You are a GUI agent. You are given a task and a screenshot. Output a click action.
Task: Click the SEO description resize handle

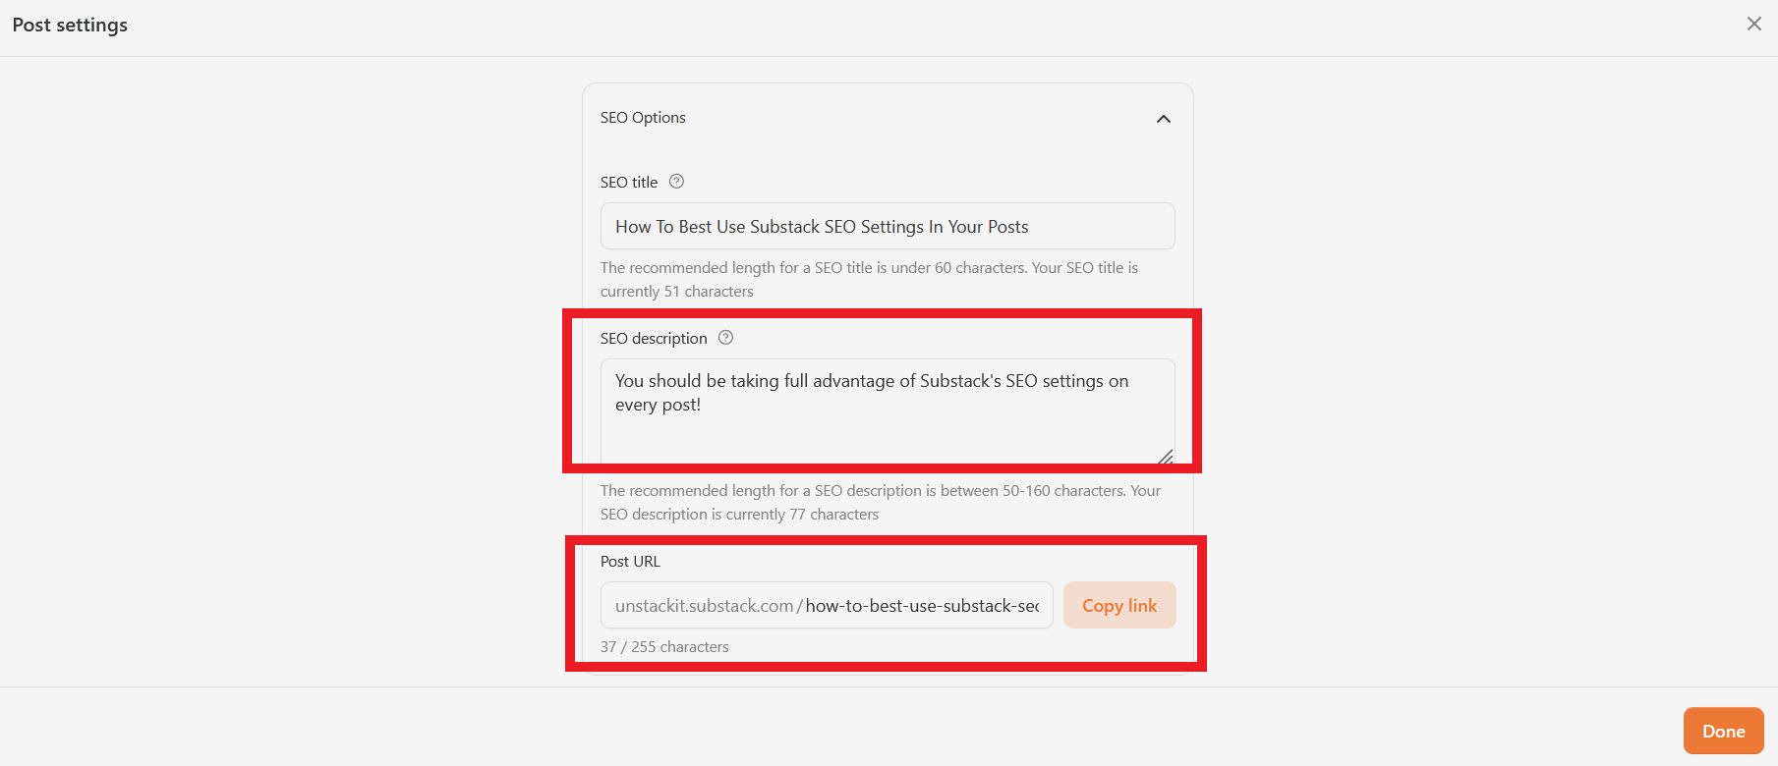(x=1165, y=457)
